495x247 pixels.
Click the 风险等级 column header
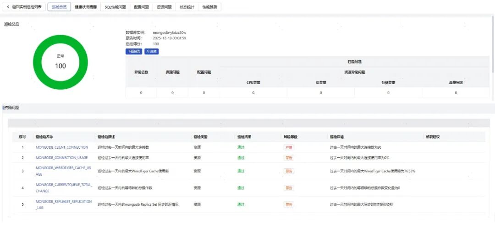pos(291,137)
